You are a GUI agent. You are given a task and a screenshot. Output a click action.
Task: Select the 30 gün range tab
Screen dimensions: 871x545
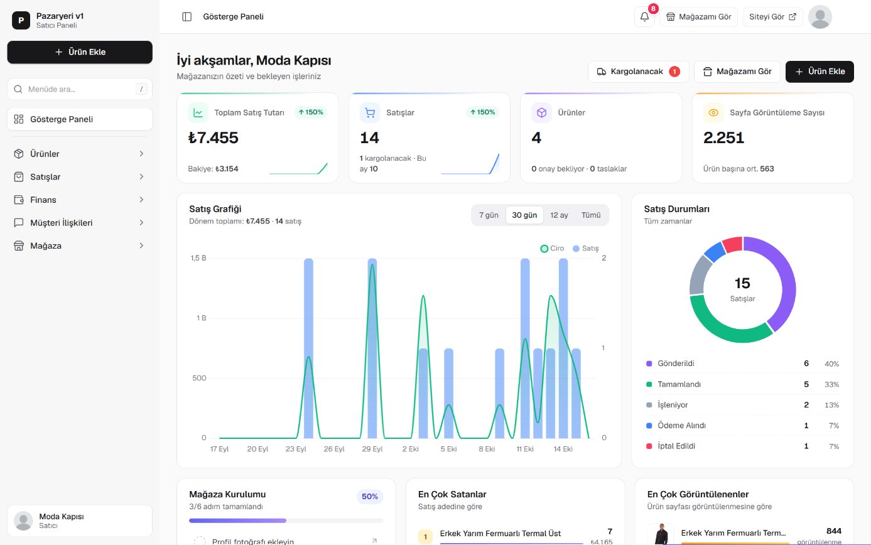pyautogui.click(x=524, y=215)
